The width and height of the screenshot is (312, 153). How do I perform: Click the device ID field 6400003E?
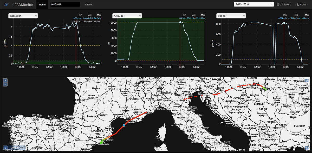65,5
